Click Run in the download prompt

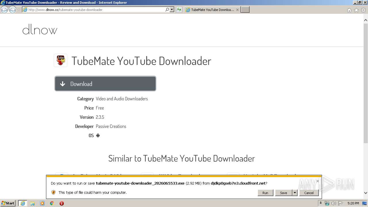(265, 193)
